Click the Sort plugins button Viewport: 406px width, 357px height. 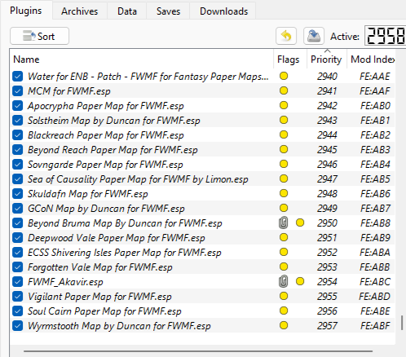click(39, 36)
